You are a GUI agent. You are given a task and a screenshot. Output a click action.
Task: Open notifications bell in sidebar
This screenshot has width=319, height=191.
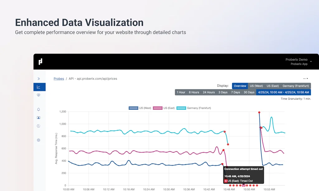point(39,110)
